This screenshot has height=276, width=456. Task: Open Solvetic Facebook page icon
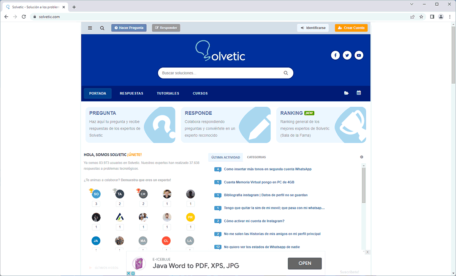[x=335, y=55]
